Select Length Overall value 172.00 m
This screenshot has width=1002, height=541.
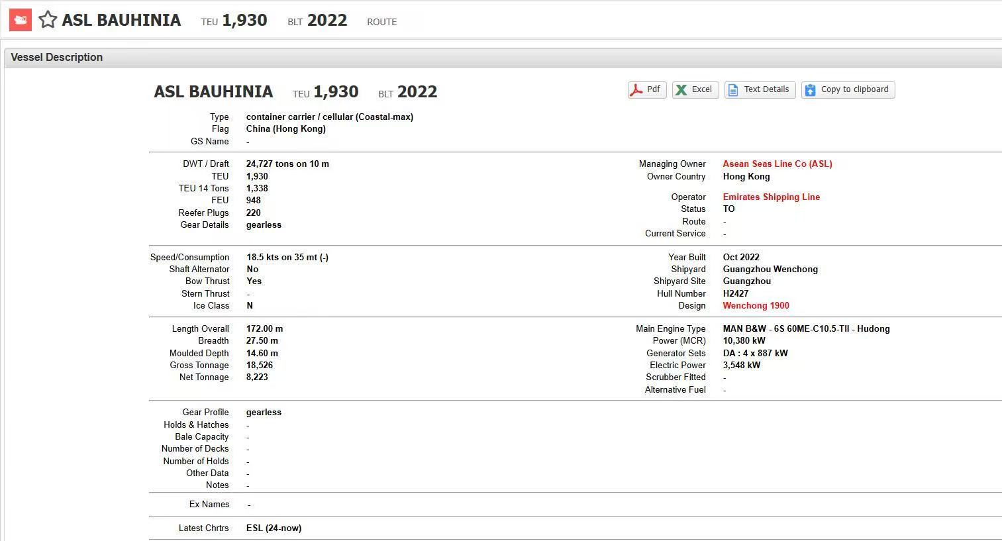tap(264, 329)
